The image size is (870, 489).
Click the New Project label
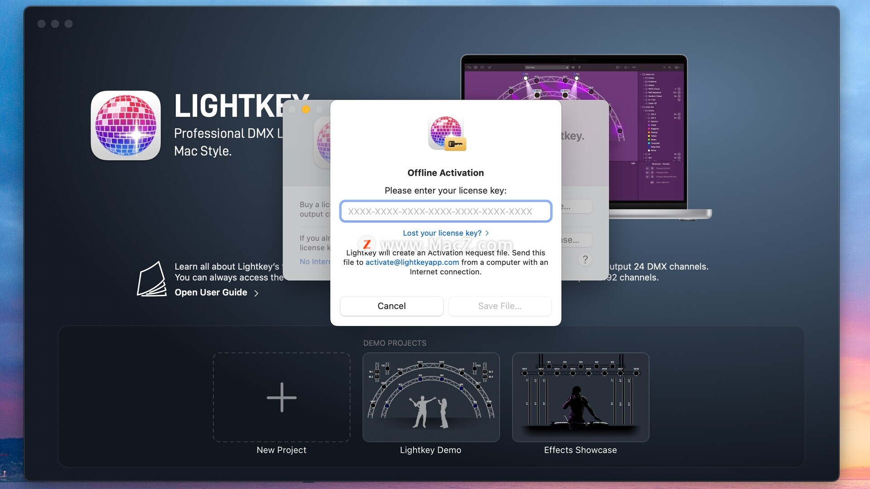click(x=281, y=450)
